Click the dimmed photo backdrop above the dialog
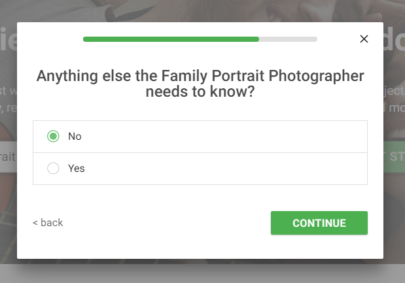The image size is (405, 283). (x=203, y=10)
